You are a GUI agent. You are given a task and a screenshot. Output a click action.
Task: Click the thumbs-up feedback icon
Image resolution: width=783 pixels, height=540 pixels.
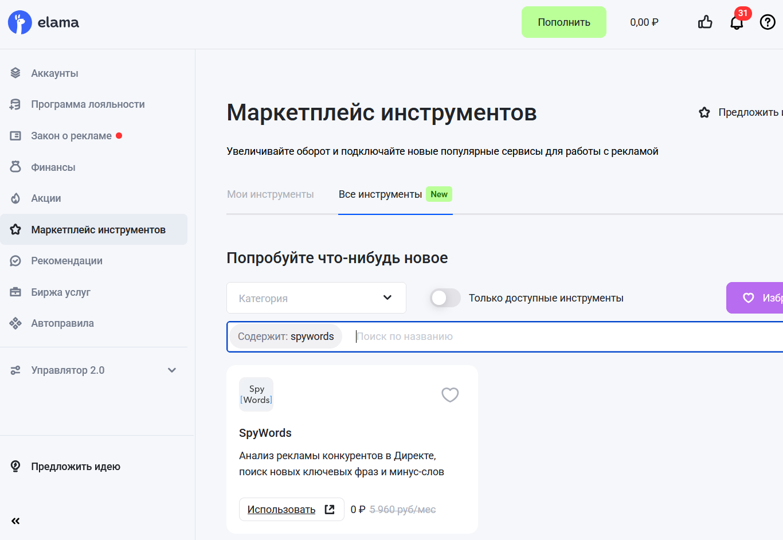(704, 22)
